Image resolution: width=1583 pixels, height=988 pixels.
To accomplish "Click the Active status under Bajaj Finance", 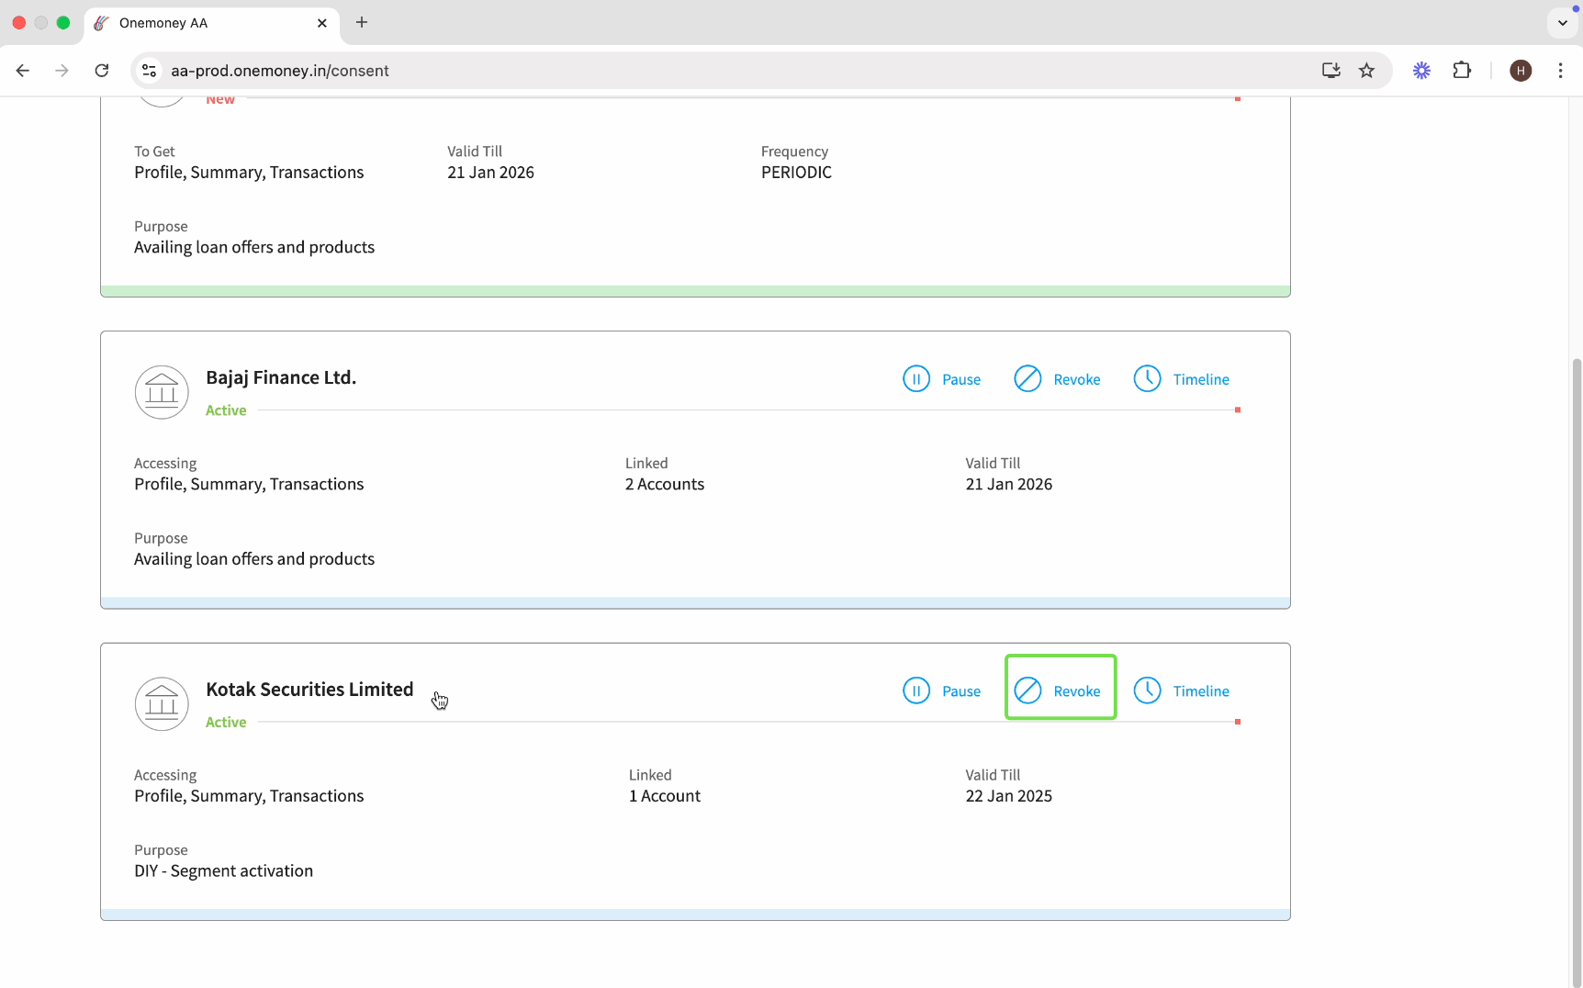I will coord(226,410).
